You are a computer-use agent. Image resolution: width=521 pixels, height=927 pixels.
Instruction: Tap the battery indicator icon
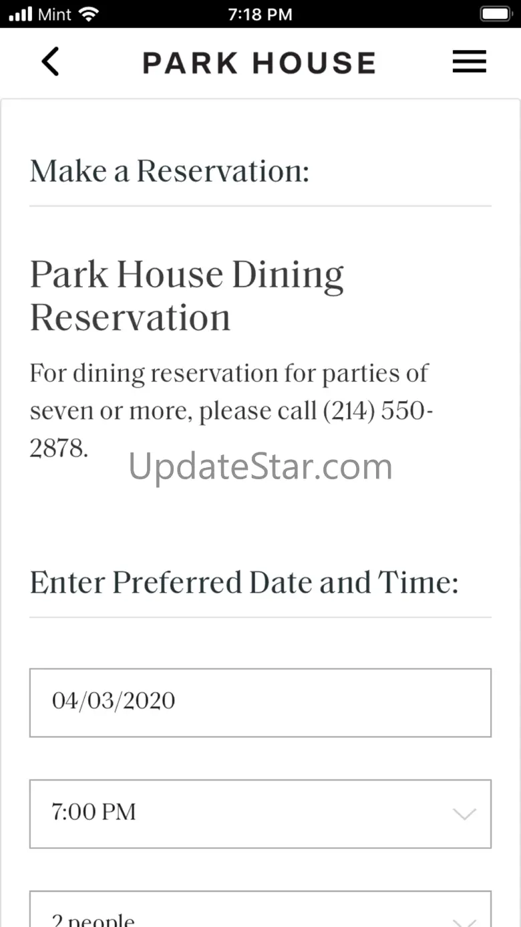click(x=496, y=14)
